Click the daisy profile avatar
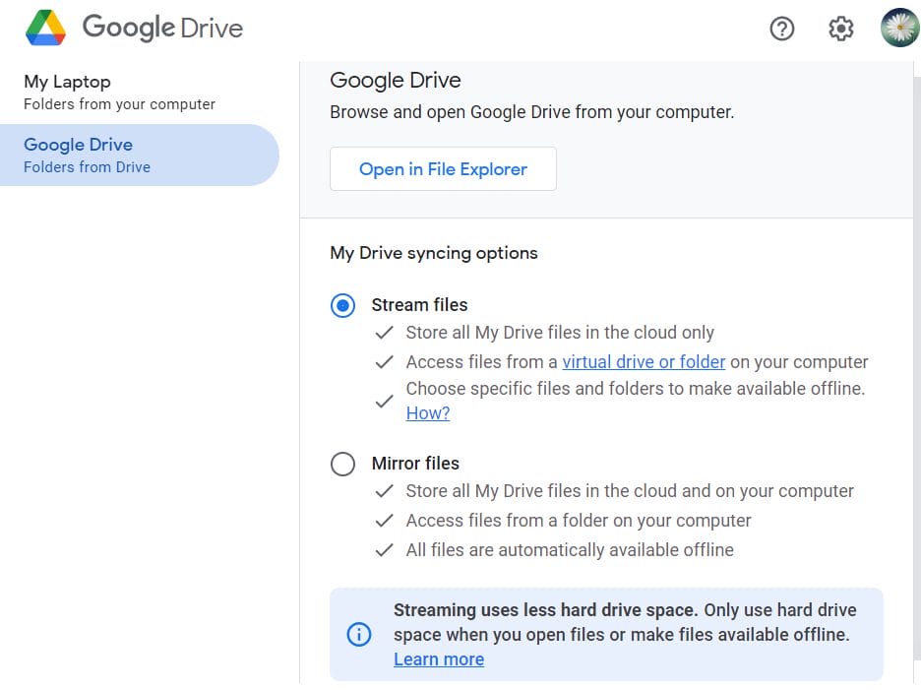The height and width of the screenshot is (690, 921). pos(898,28)
